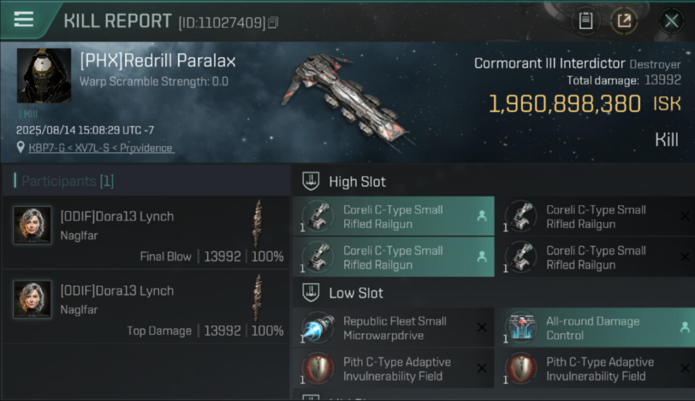Screen dimensions: 695x401
Task: Click the Cormorant III Interdictor ship name
Action: (x=550, y=64)
